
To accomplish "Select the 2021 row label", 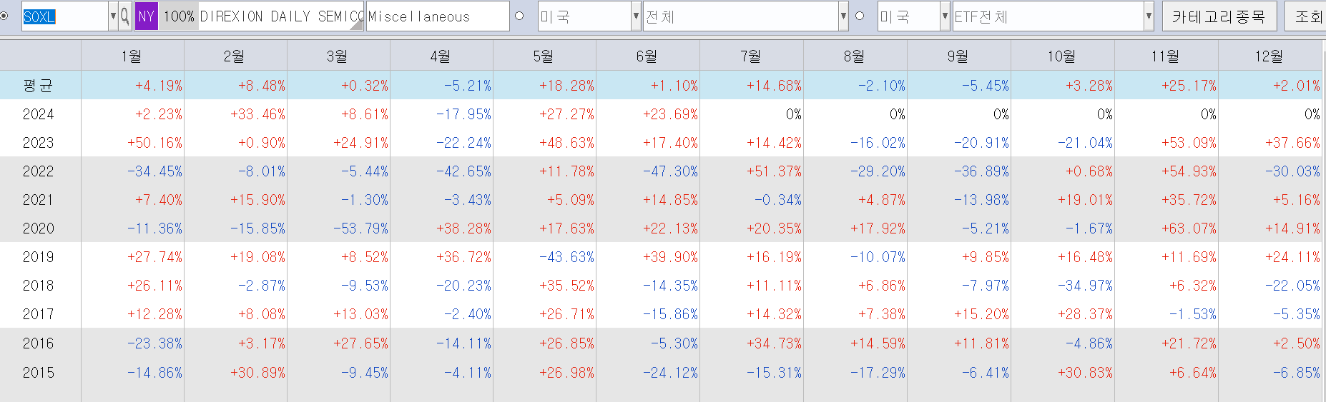I will [39, 200].
